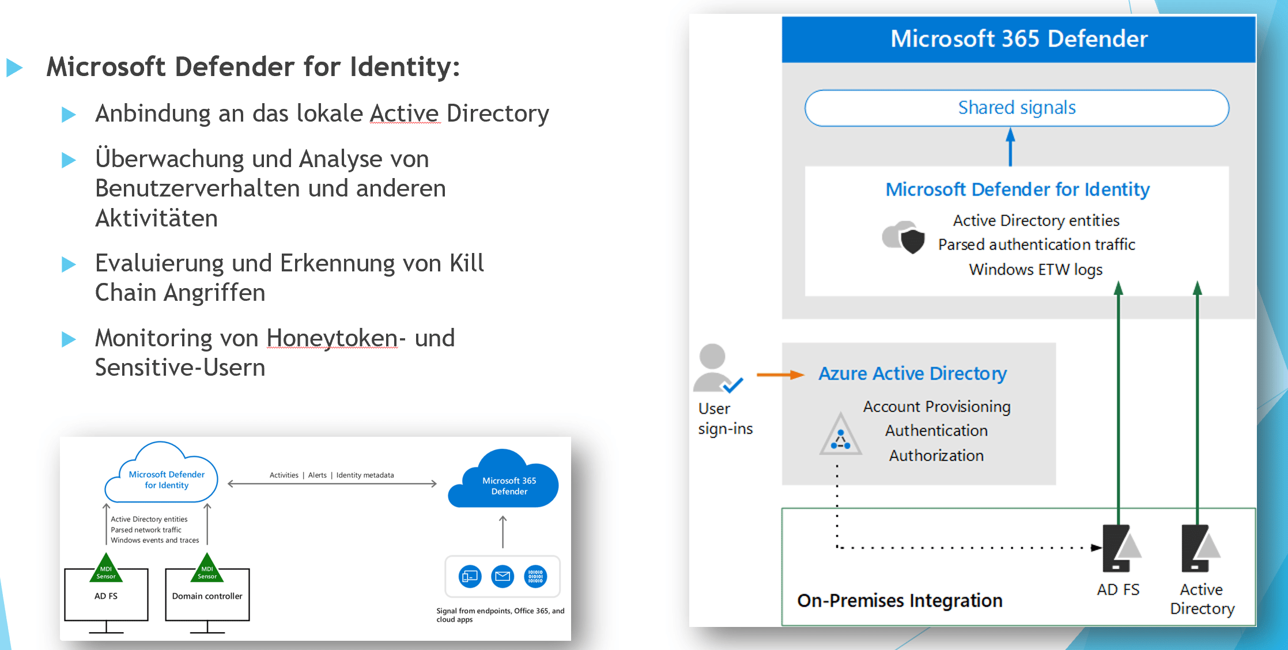The width and height of the screenshot is (1288, 650).
Task: Click 'Windows events and traces' text
Action: point(155,541)
